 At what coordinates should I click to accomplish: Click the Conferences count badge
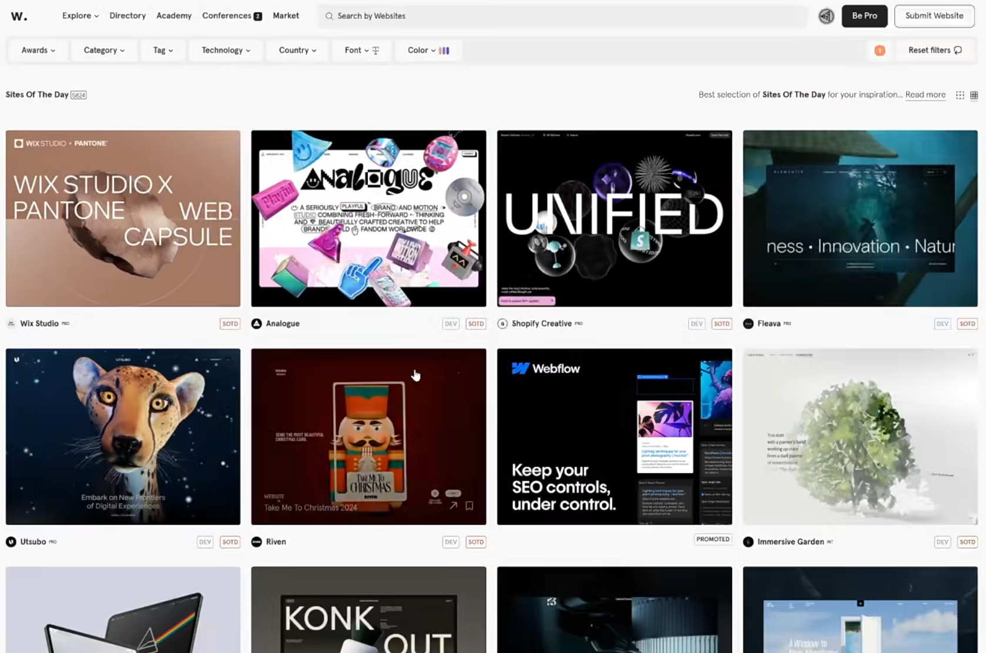tap(257, 16)
